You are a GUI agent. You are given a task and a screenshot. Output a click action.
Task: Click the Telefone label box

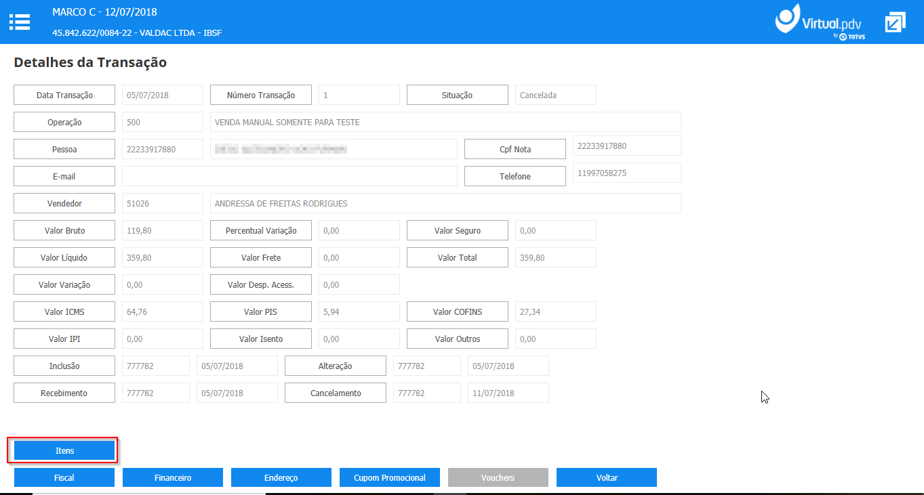(x=515, y=176)
